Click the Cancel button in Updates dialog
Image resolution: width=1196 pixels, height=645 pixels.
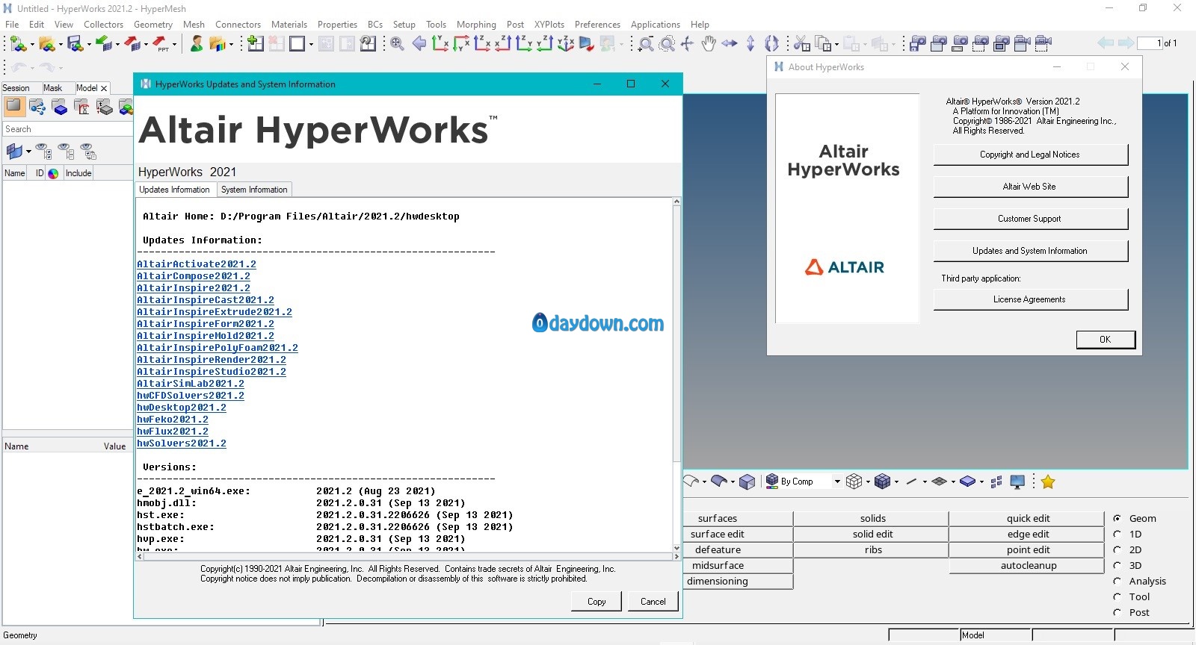tap(653, 601)
